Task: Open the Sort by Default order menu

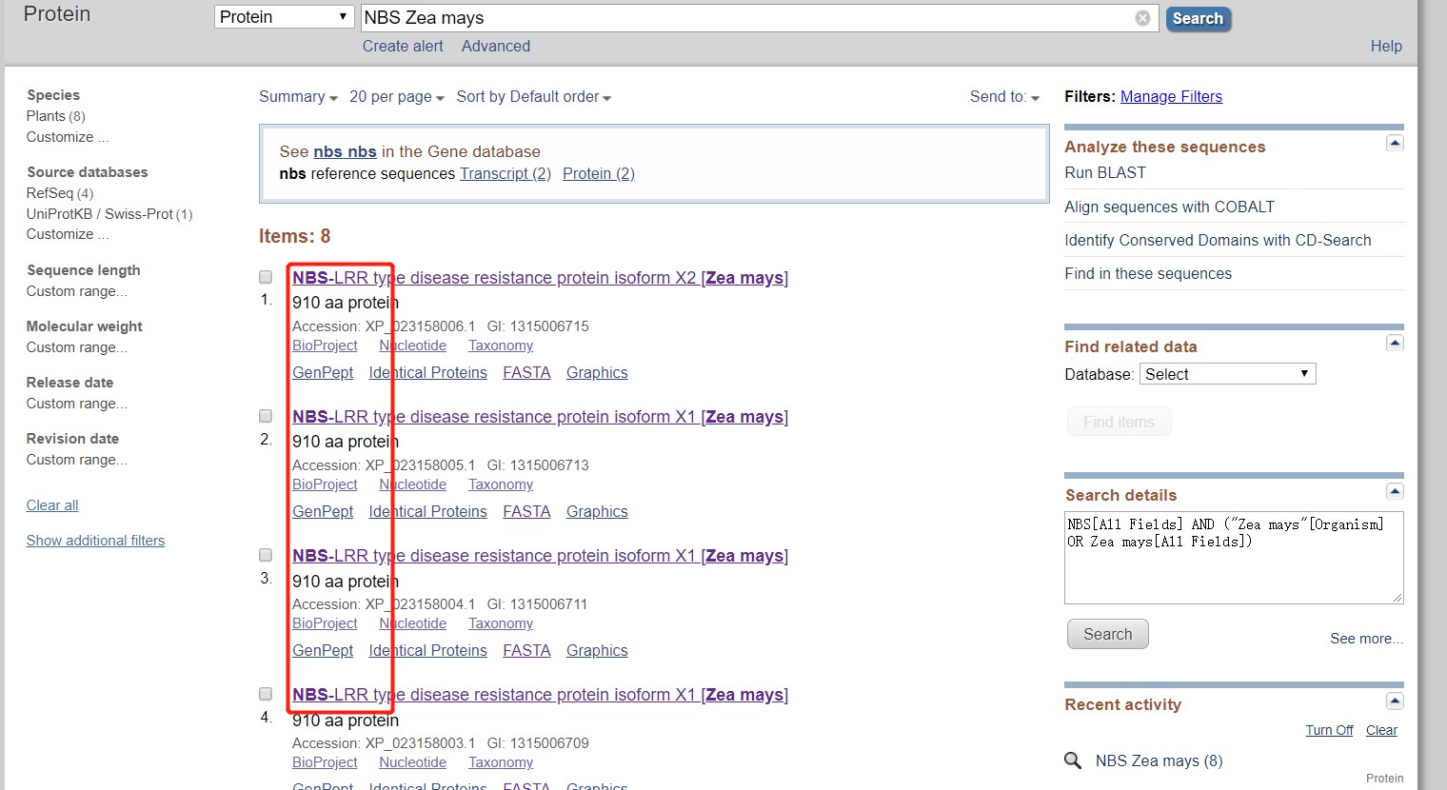Action: (x=533, y=97)
